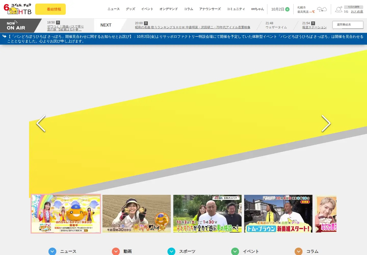The height and width of the screenshot is (255, 367).
Task: Open the おとめ座 horoscope link
Action: click(x=357, y=11)
